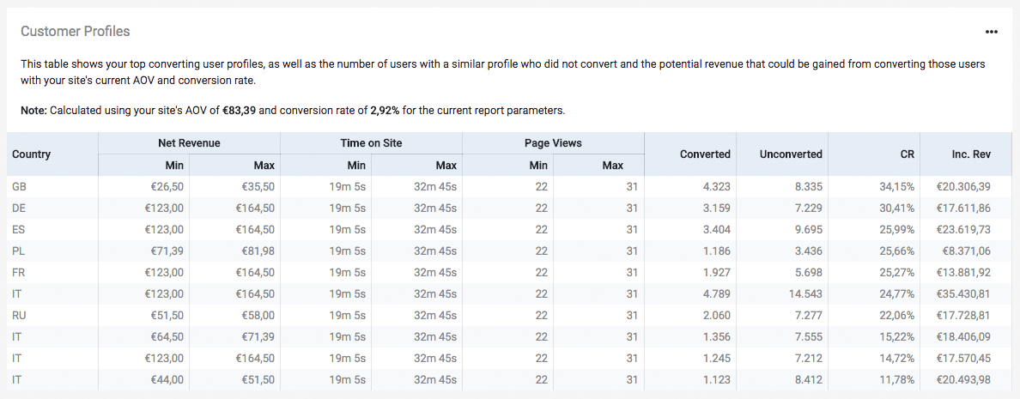Click the 24,77% conversion rate

coord(898,293)
